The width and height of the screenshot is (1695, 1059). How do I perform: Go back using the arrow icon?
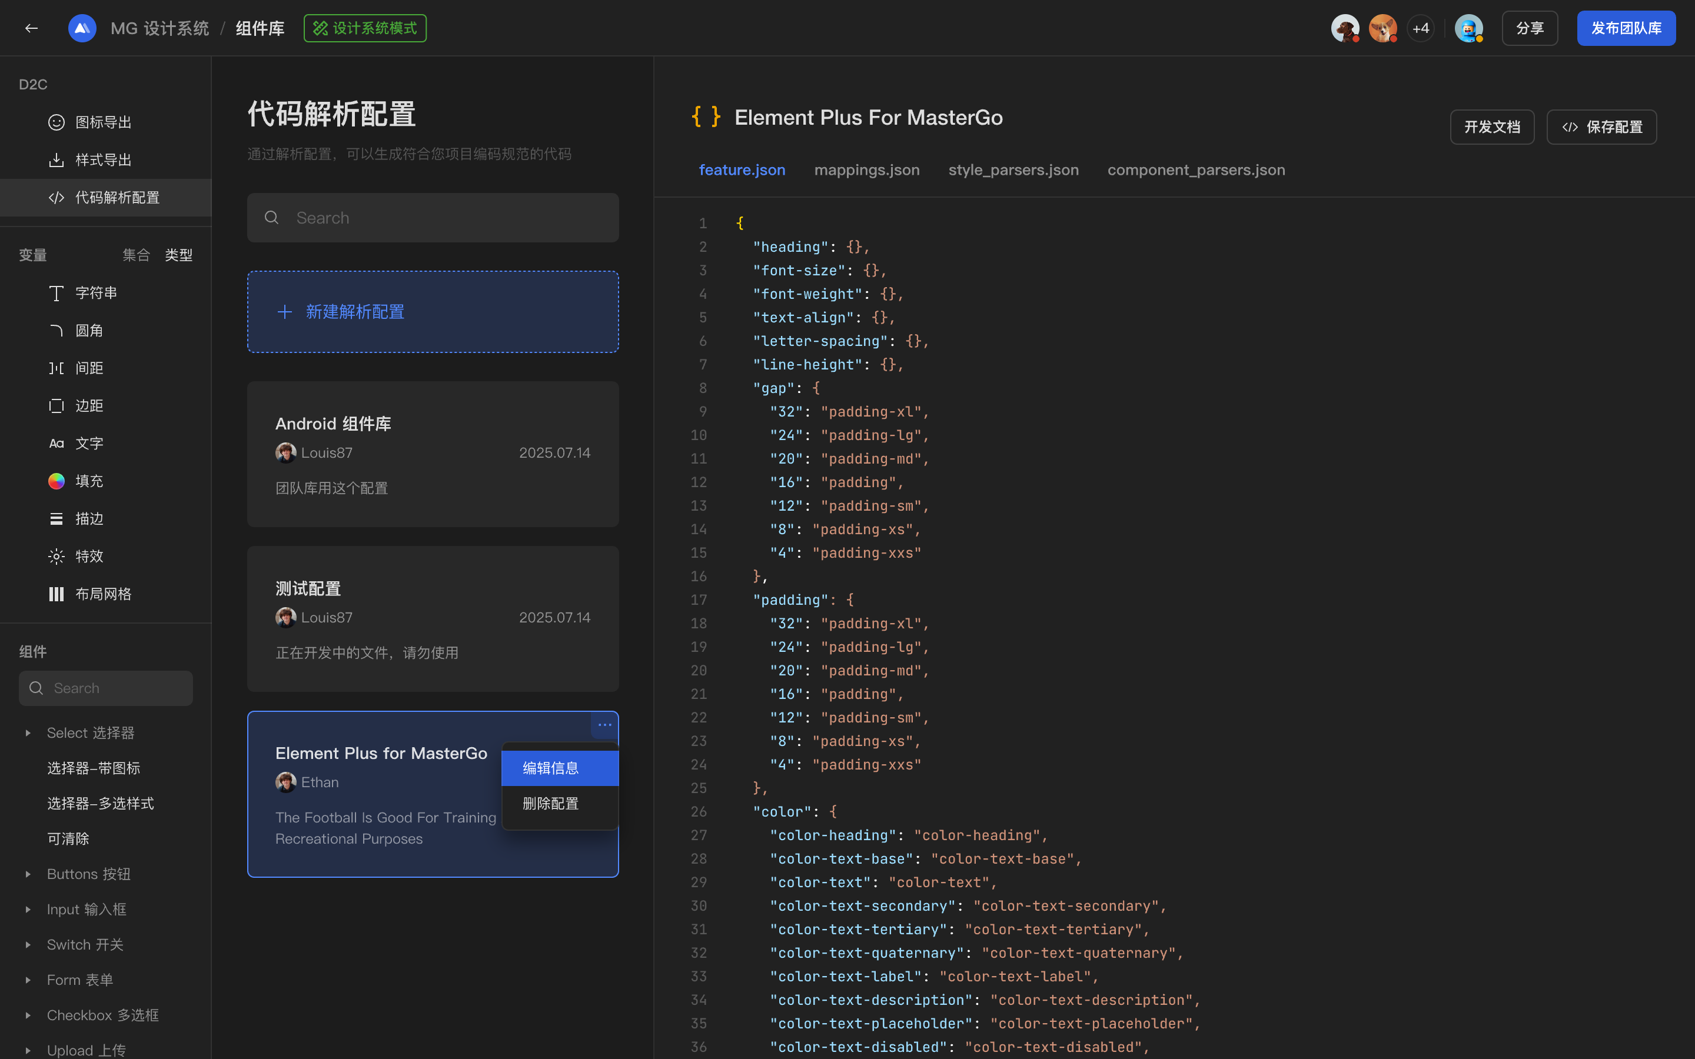click(x=31, y=28)
